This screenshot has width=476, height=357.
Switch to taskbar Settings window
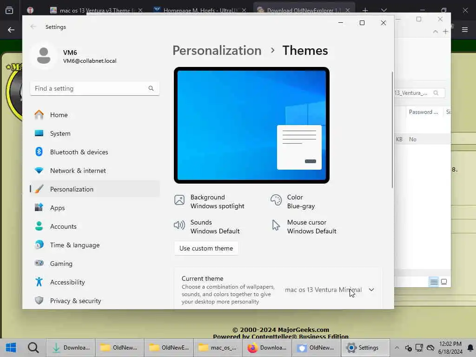click(365, 348)
